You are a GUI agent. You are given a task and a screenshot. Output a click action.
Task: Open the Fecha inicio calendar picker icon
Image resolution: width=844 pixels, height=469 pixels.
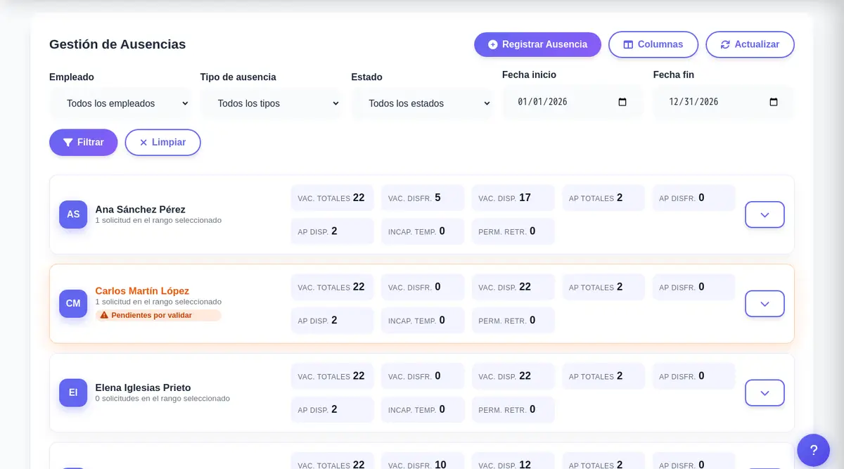[622, 102]
